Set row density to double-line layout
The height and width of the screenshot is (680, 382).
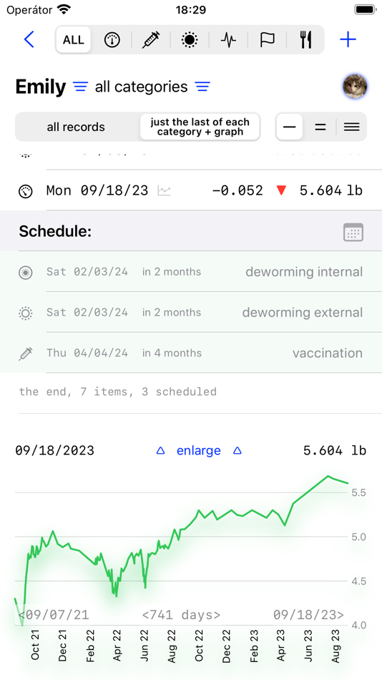click(x=320, y=127)
